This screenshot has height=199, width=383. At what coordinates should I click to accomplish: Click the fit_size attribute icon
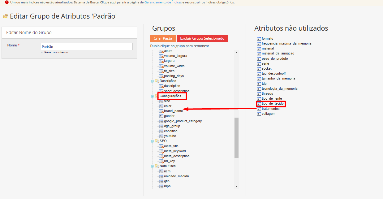161,71
